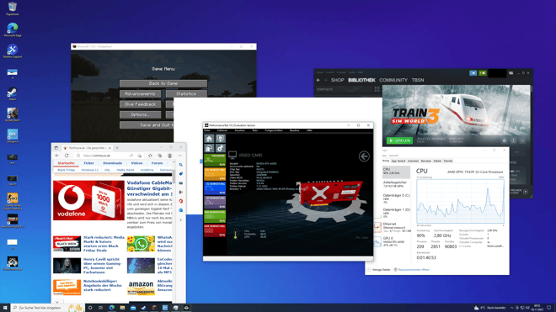Reload the WinFuture page in Edge

pyautogui.click(x=67, y=156)
